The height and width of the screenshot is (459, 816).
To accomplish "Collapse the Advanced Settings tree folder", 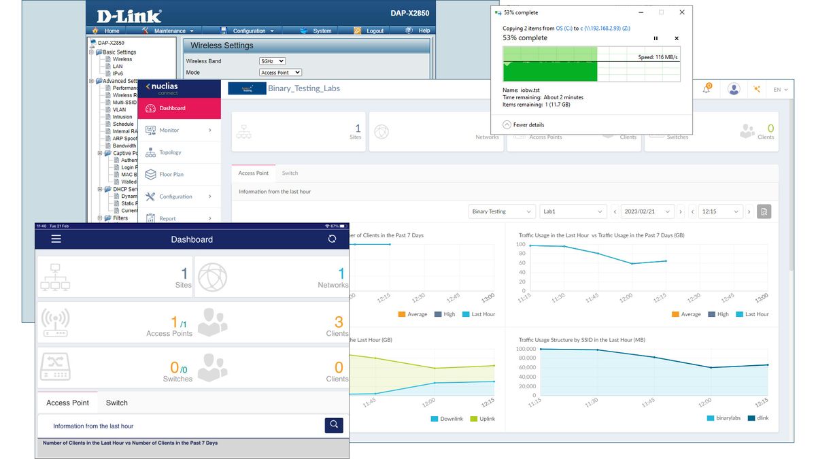I will pyautogui.click(x=92, y=81).
